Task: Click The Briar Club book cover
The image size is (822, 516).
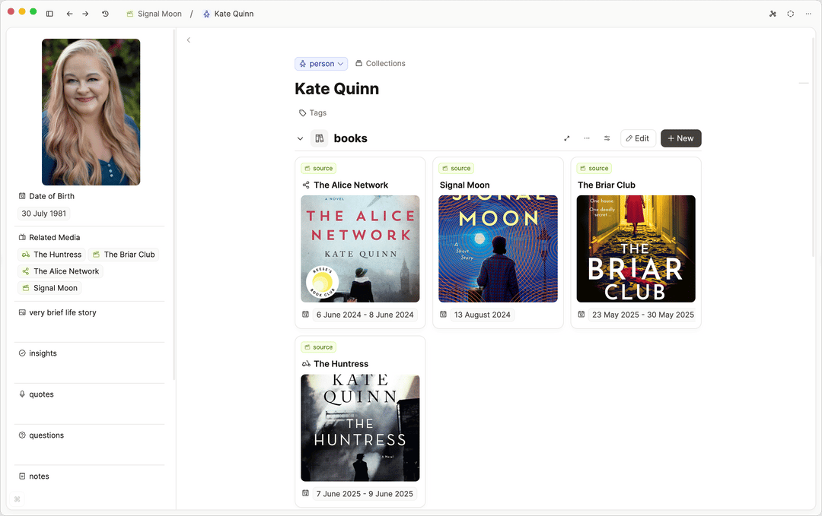Action: coord(636,249)
